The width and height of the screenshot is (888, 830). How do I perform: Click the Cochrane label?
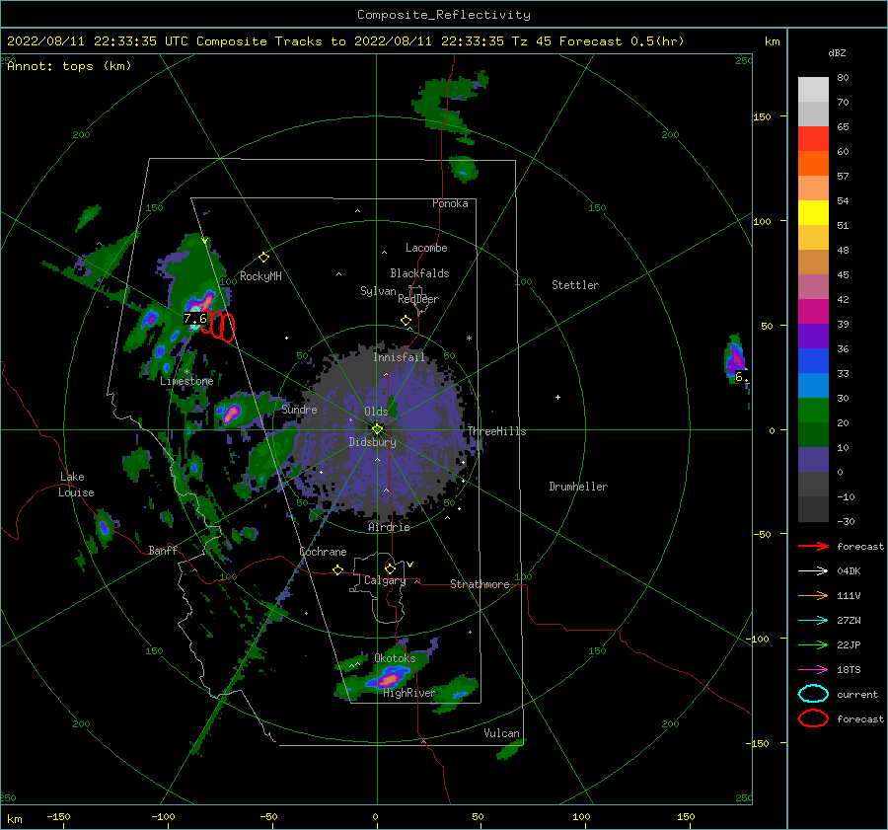(323, 552)
